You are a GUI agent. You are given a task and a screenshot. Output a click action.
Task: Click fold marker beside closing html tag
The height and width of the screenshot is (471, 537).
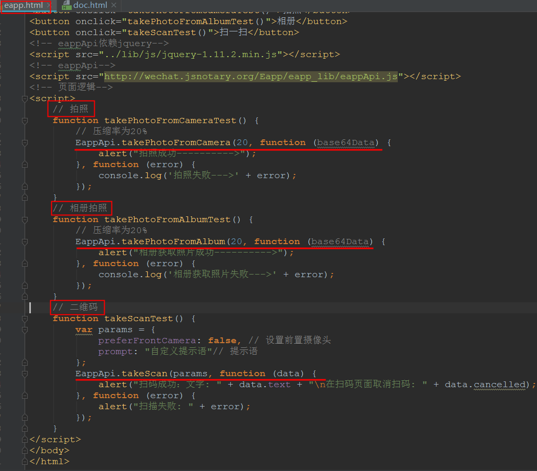pos(25,462)
